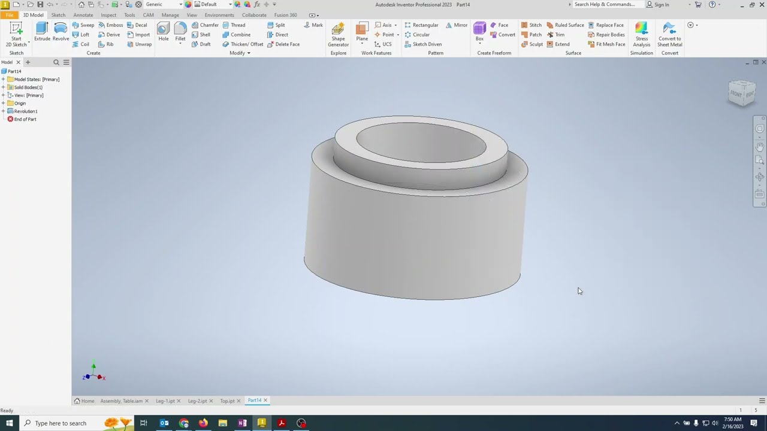Activate the Sweep tool
Screen dimensions: 767x431
point(83,25)
